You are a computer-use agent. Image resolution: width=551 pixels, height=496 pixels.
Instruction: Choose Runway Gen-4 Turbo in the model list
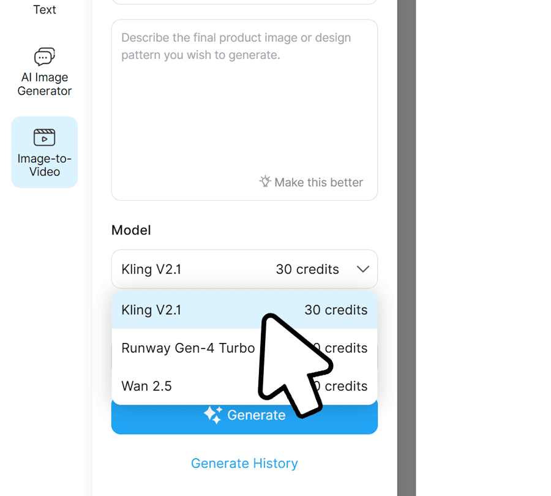click(188, 348)
